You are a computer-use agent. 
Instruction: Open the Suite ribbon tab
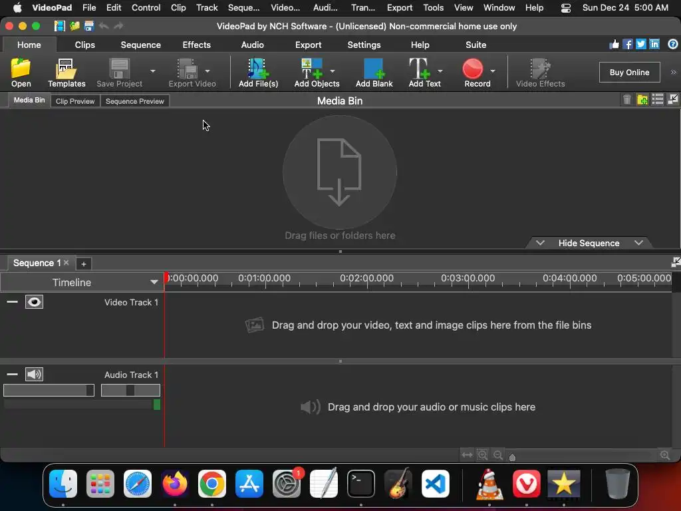point(476,45)
